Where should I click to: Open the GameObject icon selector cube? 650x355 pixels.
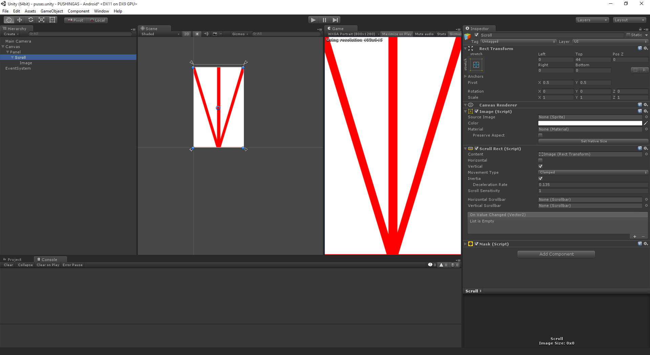(468, 36)
